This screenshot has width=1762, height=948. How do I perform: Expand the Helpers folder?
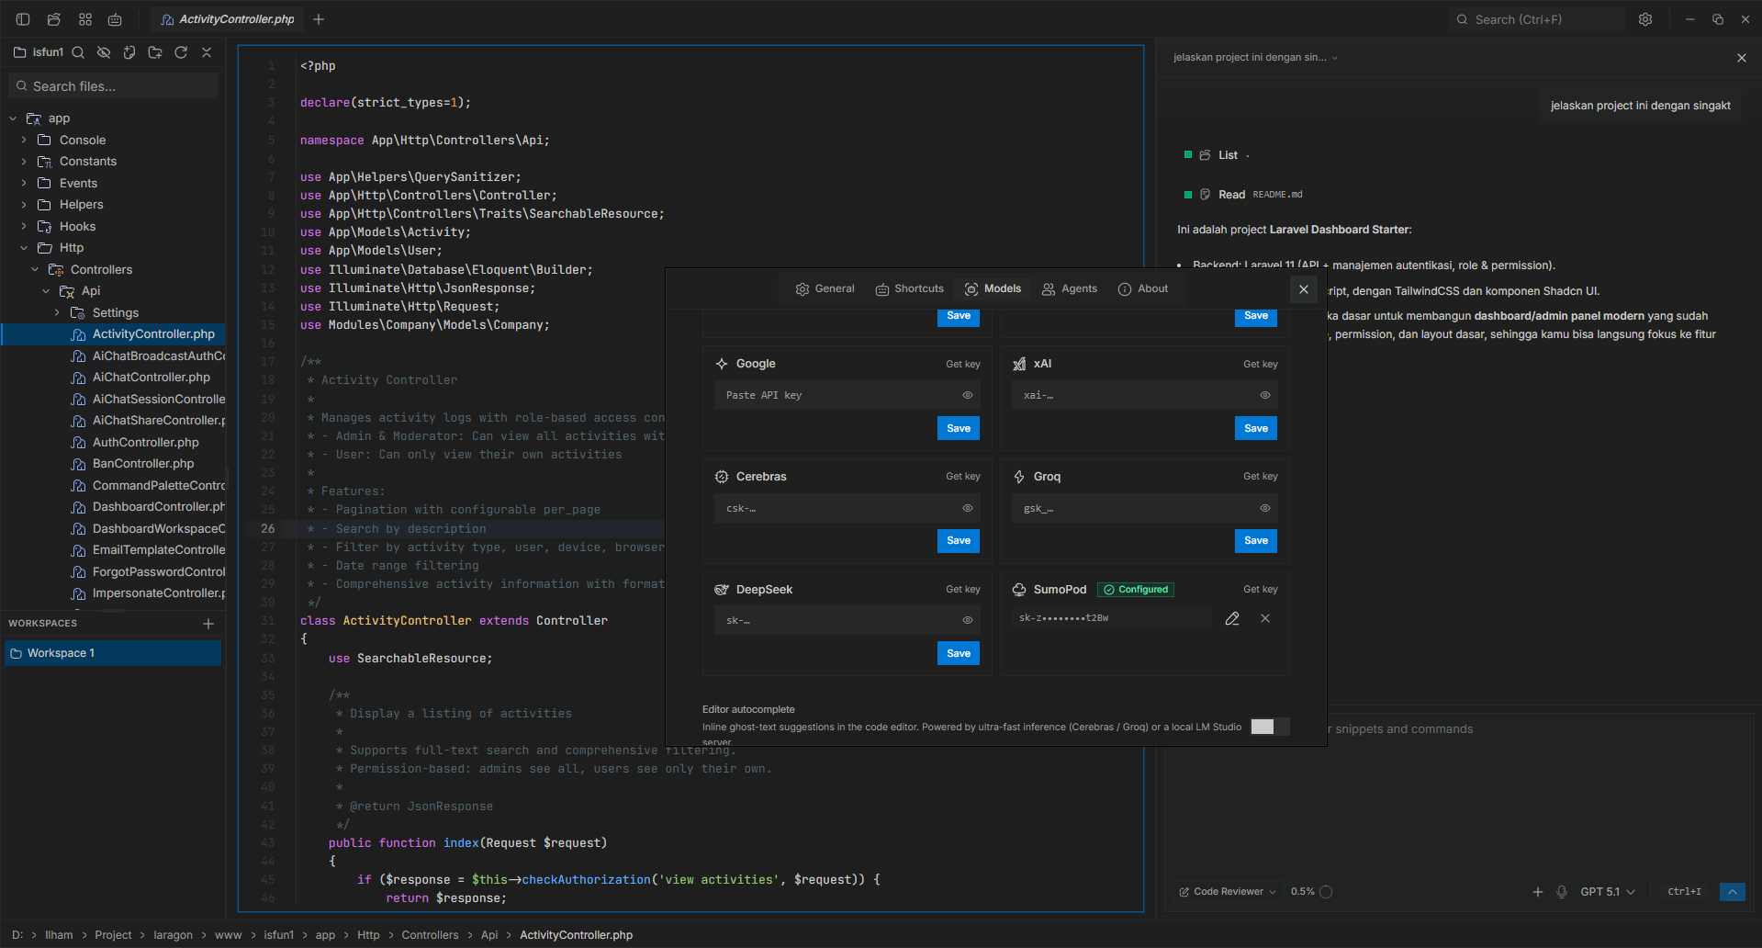pyautogui.click(x=25, y=205)
